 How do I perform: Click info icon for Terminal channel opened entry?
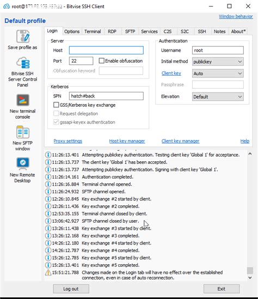[x=48, y=184]
